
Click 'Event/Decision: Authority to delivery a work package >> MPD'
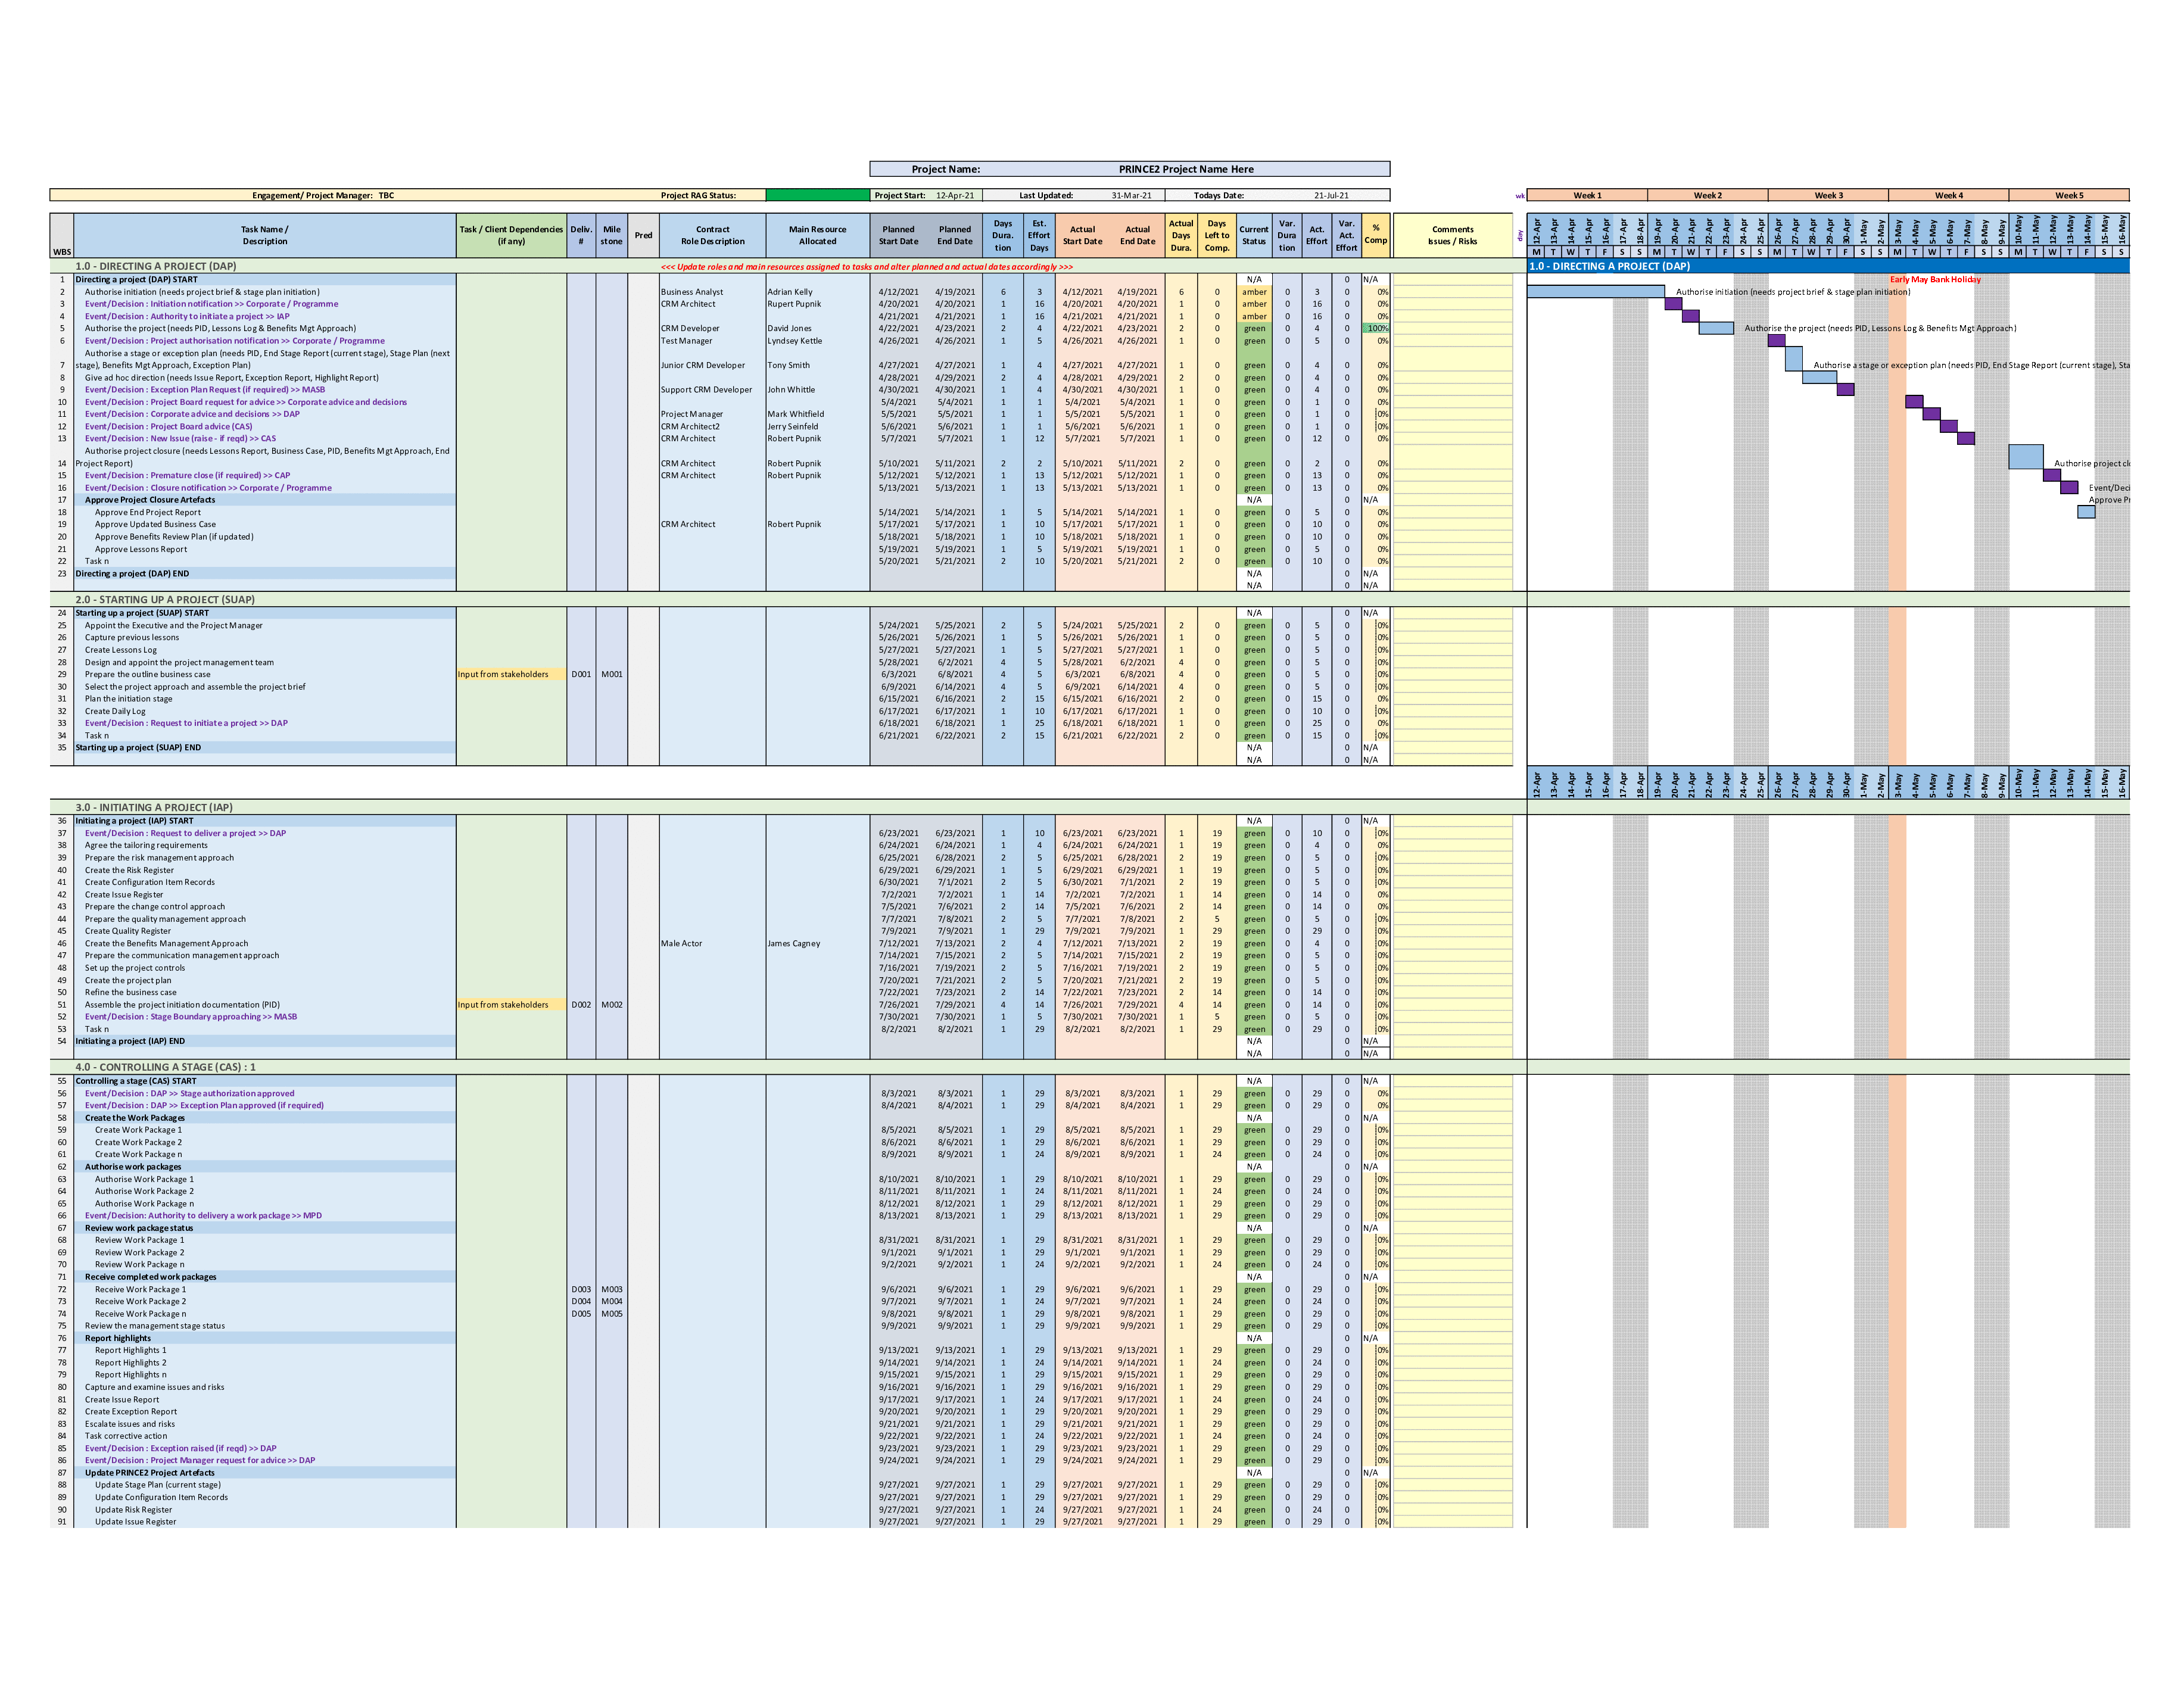pos(203,1216)
